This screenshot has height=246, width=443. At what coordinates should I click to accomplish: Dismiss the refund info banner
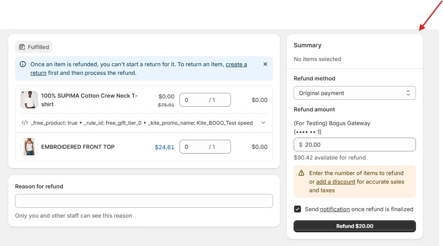[x=265, y=64]
